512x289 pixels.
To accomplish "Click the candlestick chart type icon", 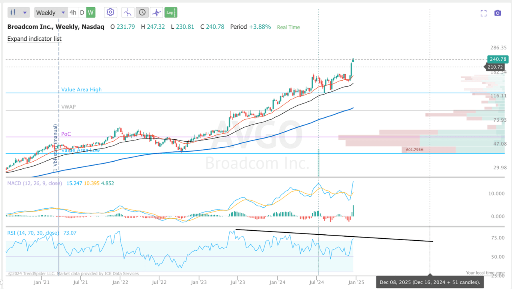I will click(x=12, y=12).
